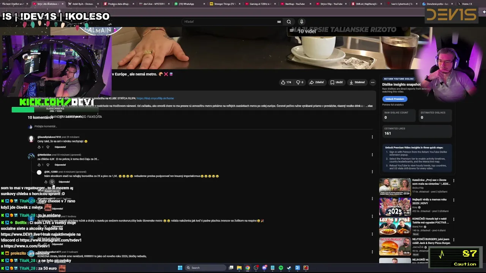Reply to @NetSeidon comment via Odpovedať
Screen dimensions: 486x273
[x=60, y=165]
